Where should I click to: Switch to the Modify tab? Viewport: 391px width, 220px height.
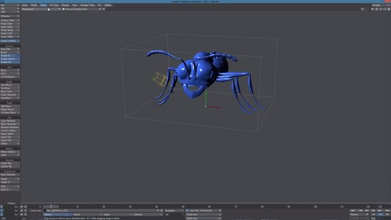click(34, 5)
